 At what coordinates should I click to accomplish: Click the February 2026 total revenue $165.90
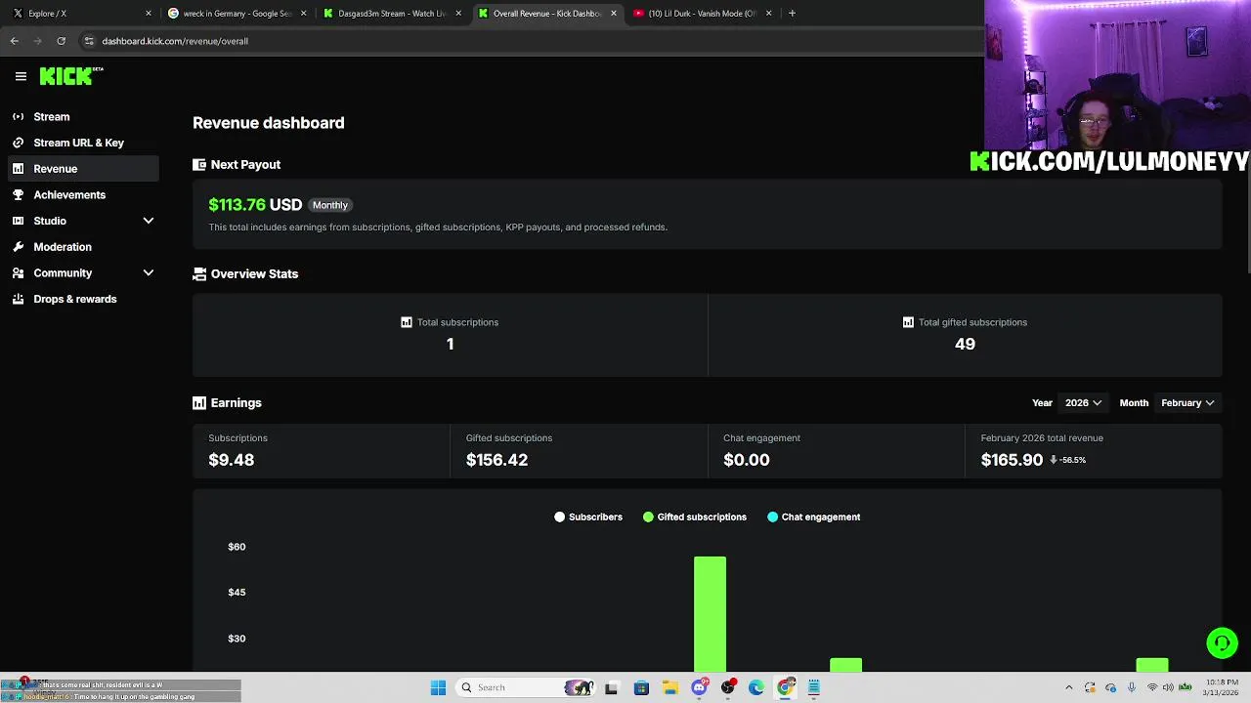[1012, 460]
